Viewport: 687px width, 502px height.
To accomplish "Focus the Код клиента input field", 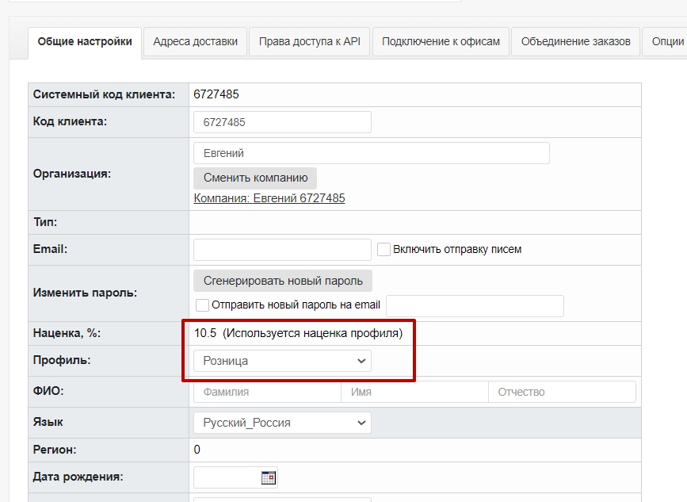I will pyautogui.click(x=282, y=122).
